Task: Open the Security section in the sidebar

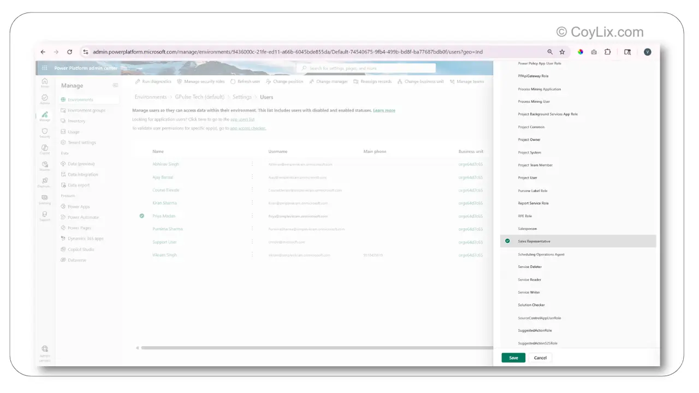Action: pos(45,133)
